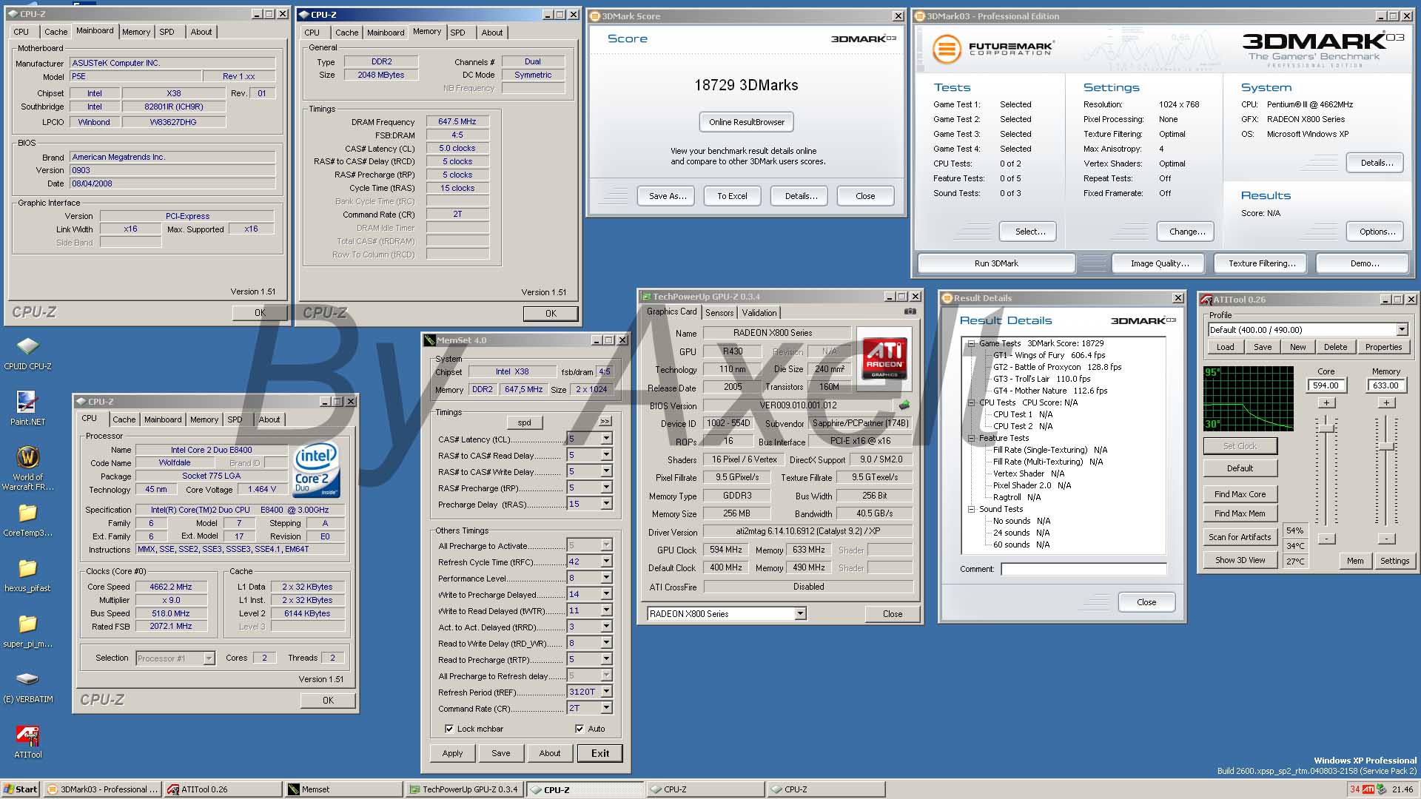Screen dimensions: 1421x799
Task: Collapse the Sound Tests tree node
Action: tap(971, 509)
